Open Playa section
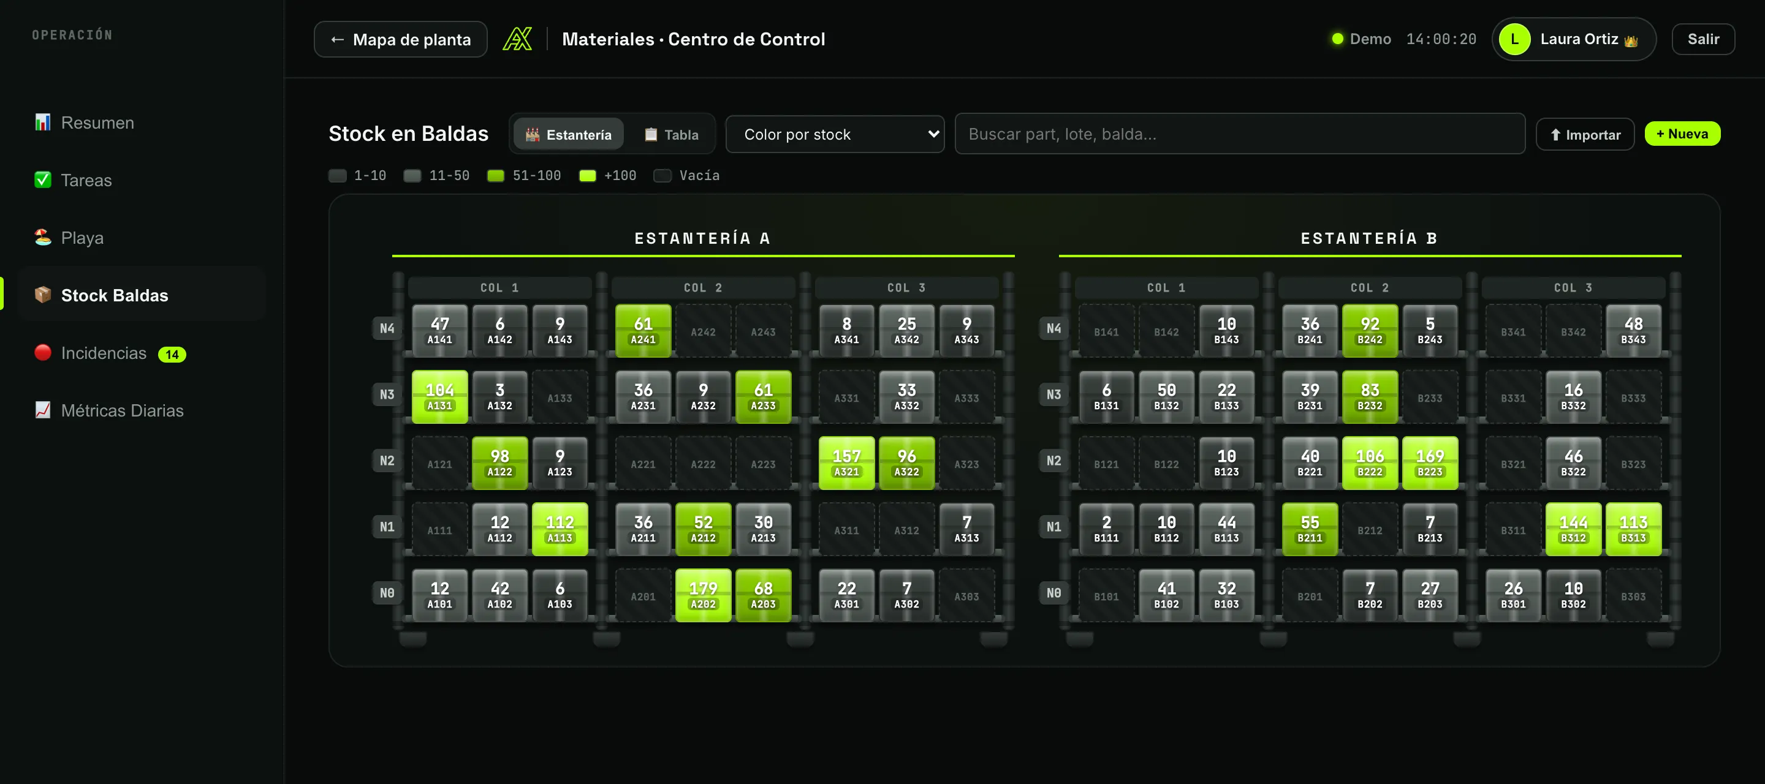 (143, 238)
